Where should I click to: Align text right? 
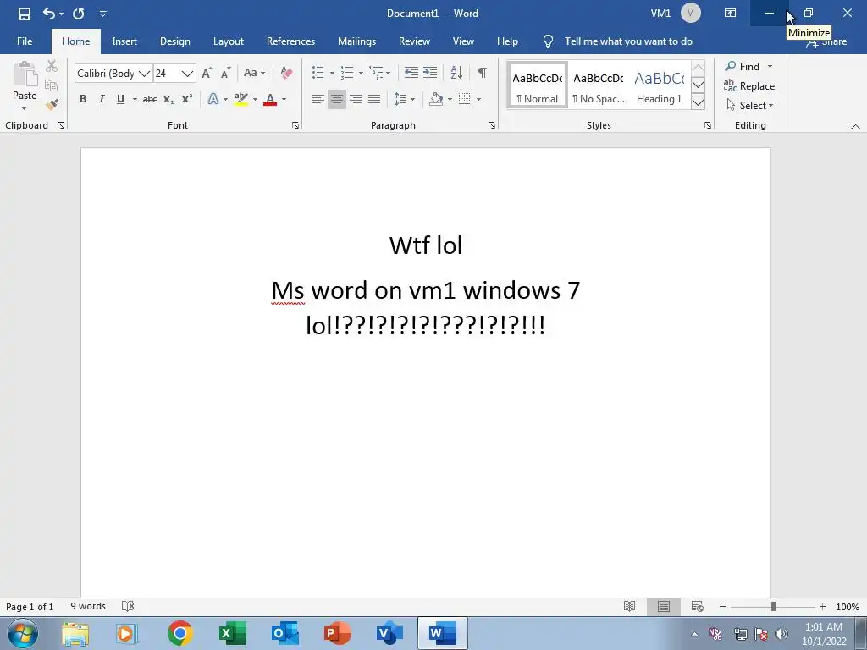click(x=356, y=100)
